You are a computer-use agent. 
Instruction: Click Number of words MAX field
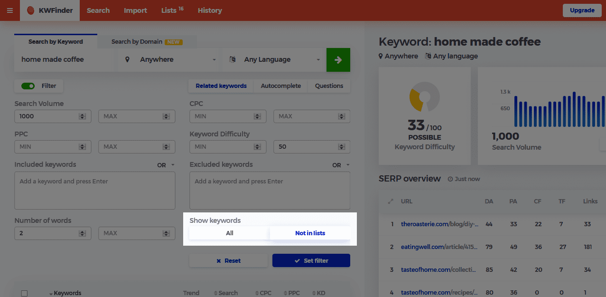[x=137, y=233]
